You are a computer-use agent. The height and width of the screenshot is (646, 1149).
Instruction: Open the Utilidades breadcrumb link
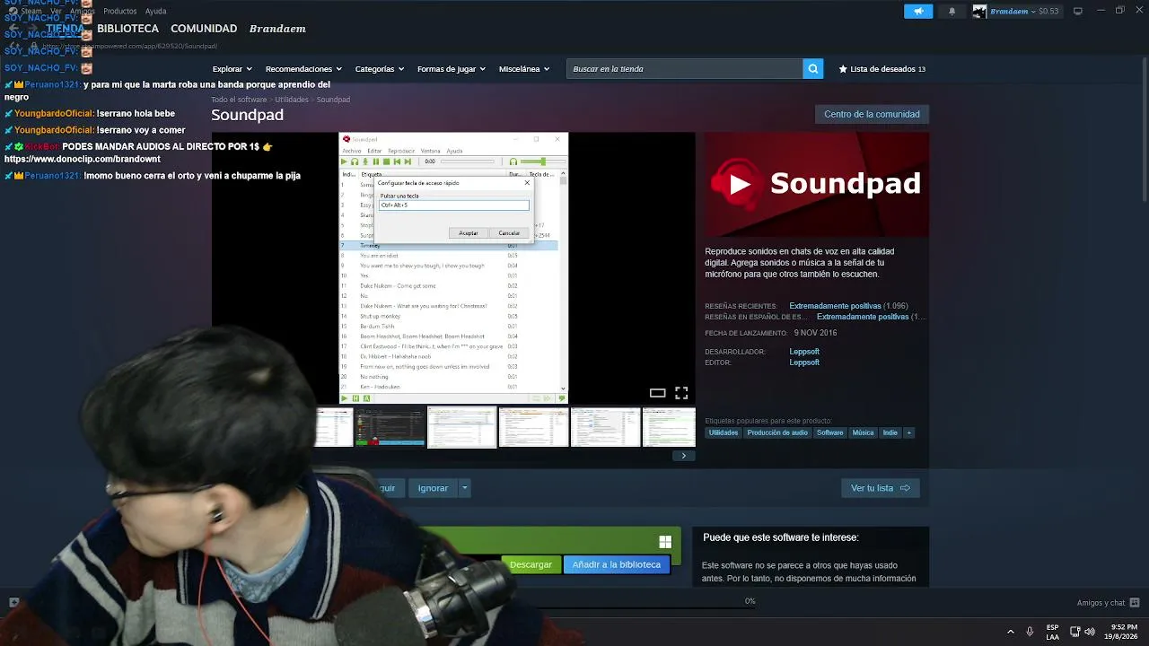pos(292,100)
